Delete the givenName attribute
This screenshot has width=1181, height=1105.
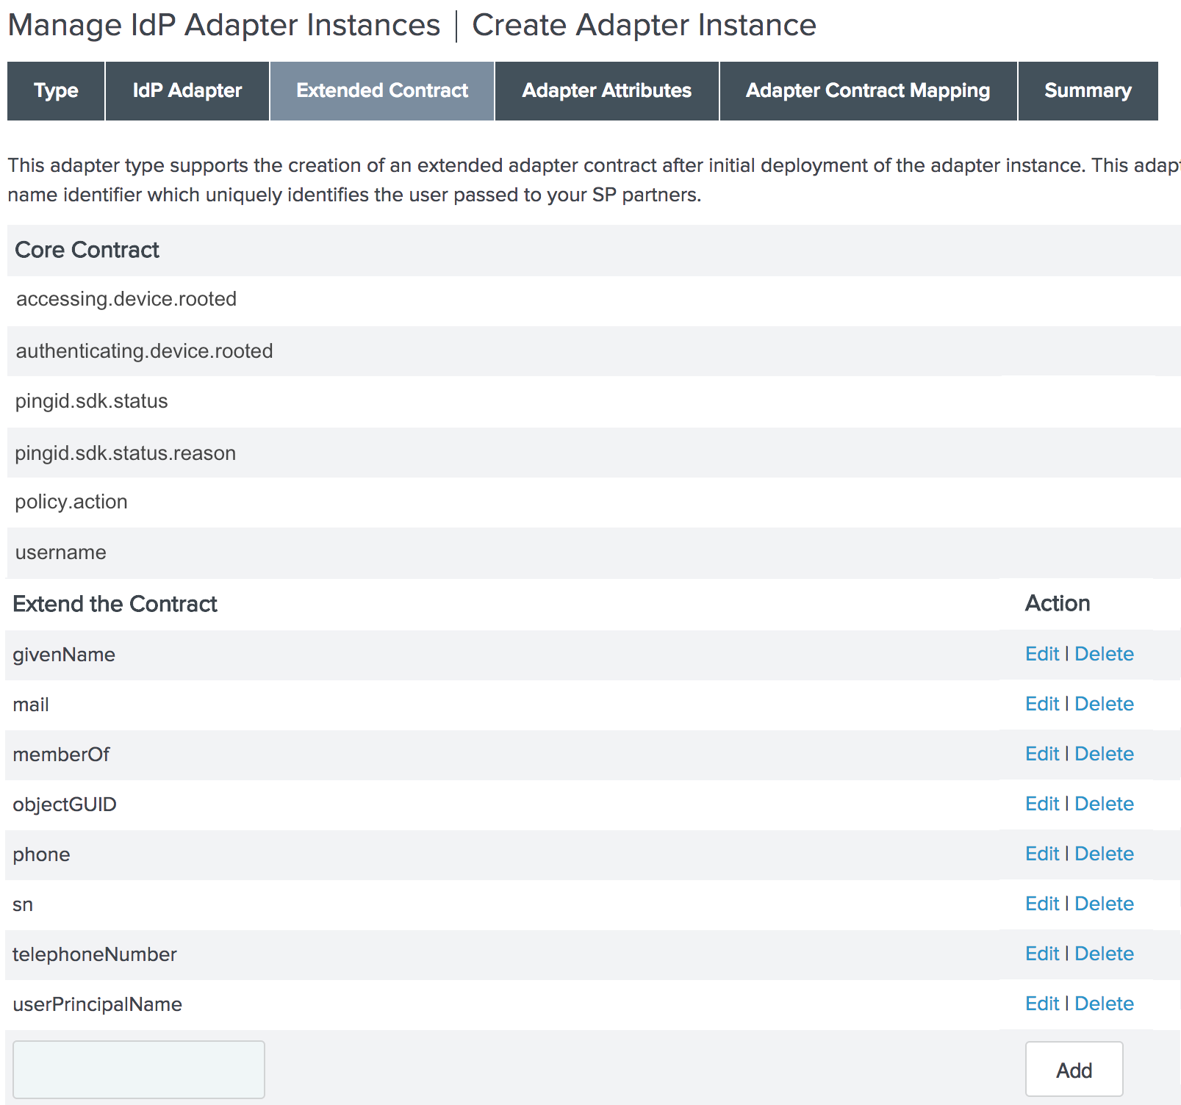1104,654
